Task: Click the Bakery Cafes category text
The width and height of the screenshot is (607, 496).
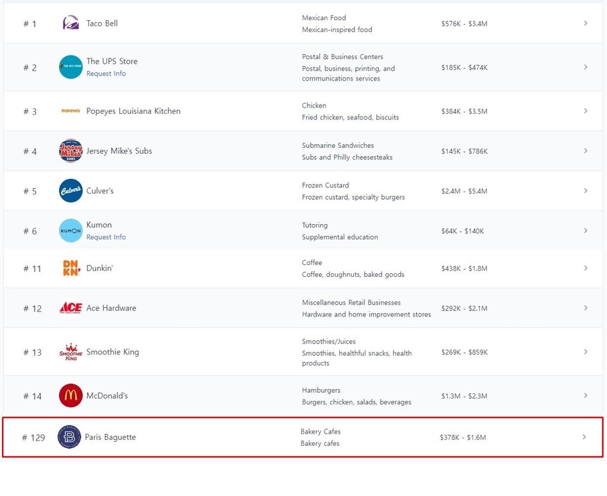Action: (x=320, y=431)
